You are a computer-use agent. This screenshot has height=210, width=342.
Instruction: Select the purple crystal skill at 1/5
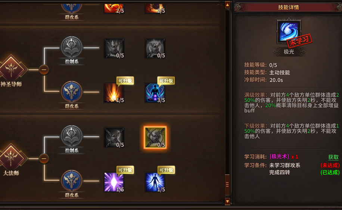pyautogui.click(x=114, y=182)
